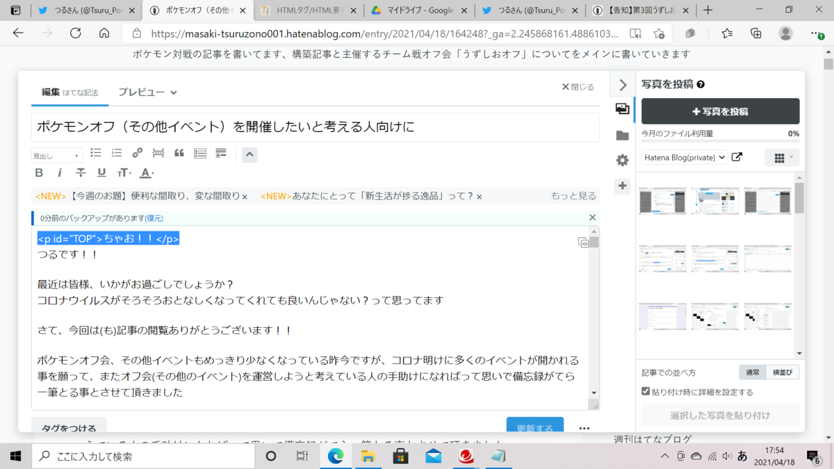Insert a hyperlink using the link icon
This screenshot has width=834, height=469.
point(137,153)
